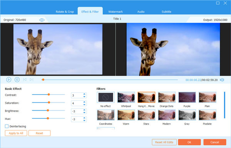Jump to previous frame

25,80
